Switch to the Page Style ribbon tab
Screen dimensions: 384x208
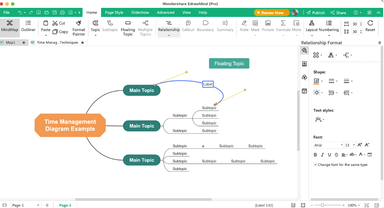coord(114,13)
